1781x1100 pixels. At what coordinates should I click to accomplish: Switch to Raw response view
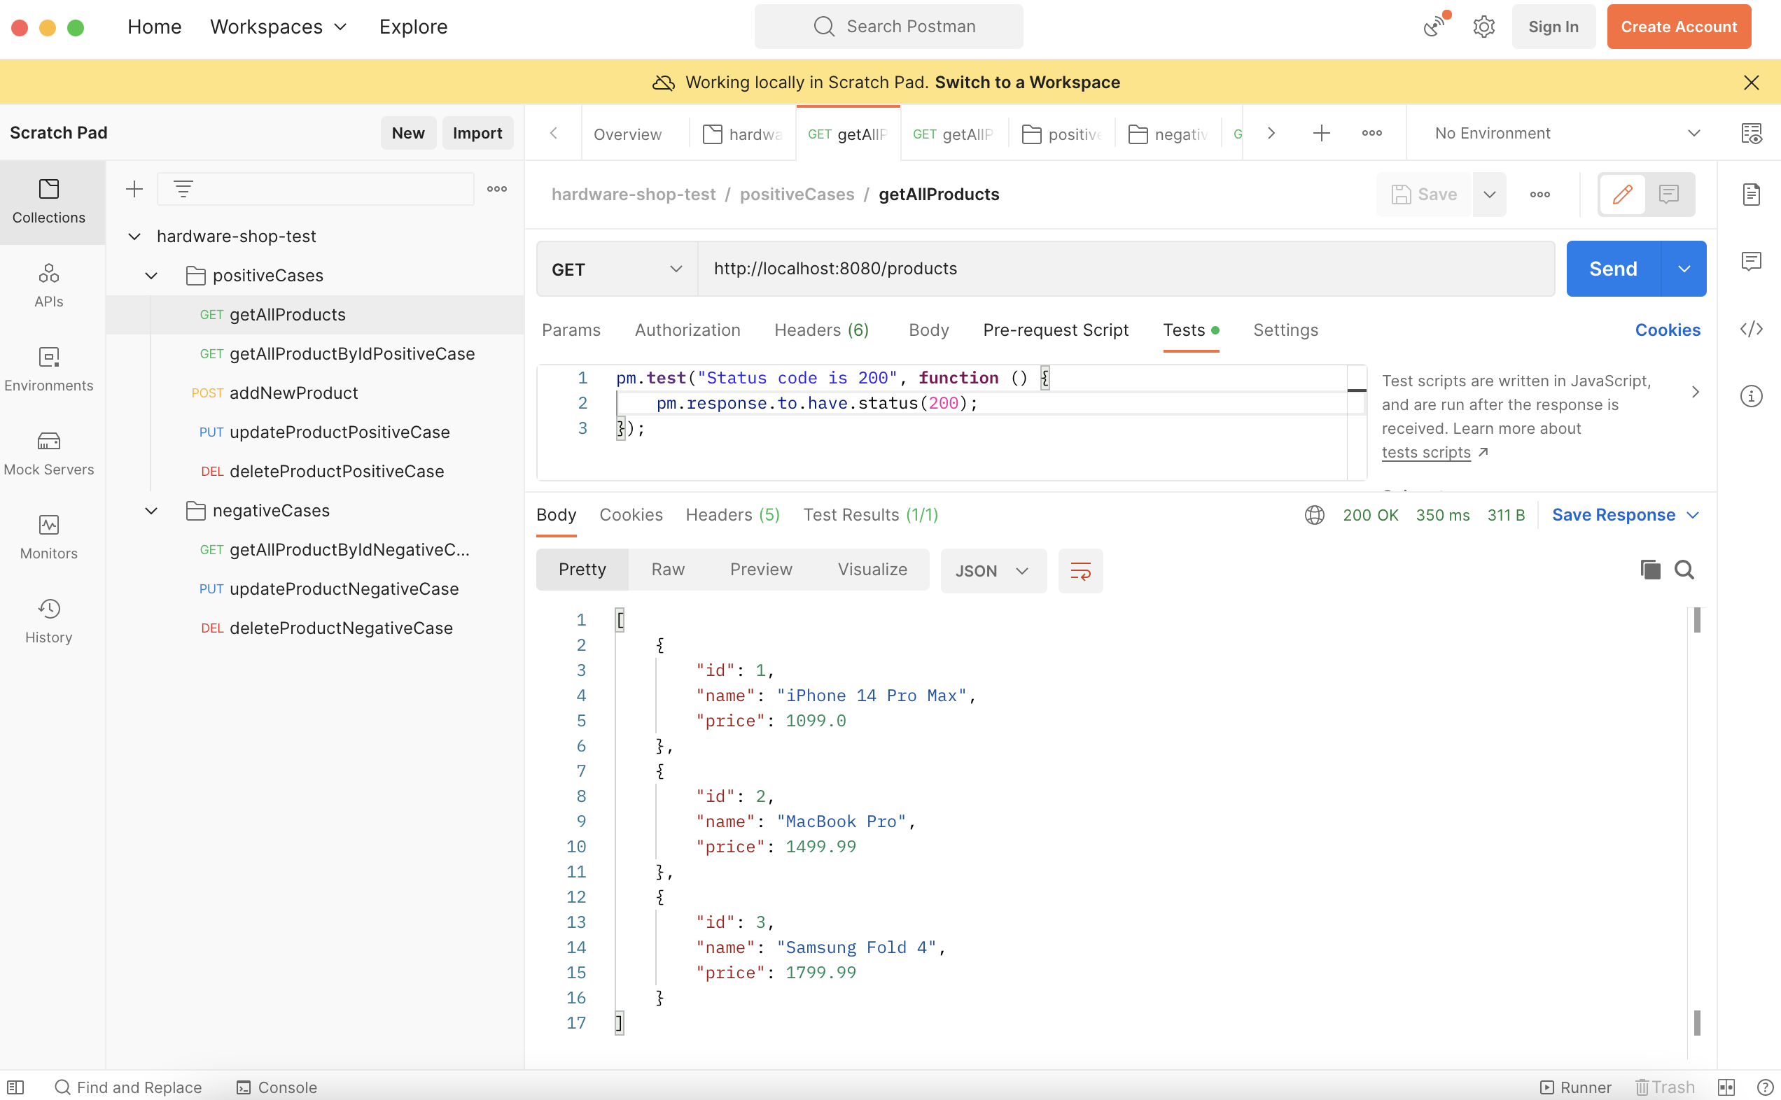click(667, 570)
